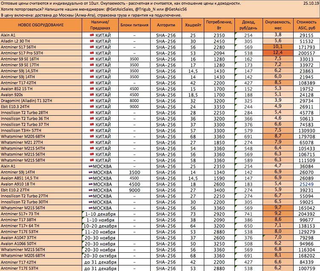
Task: Select the blue ASIC cost value 25249
Action: coord(306,184)
